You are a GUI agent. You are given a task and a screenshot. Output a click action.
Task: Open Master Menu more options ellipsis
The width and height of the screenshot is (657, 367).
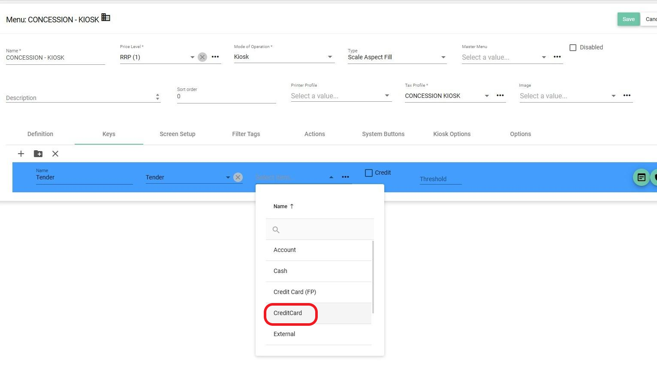point(557,57)
